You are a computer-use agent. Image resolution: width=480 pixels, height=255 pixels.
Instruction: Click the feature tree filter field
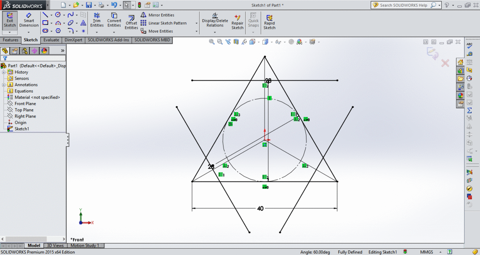pos(33,58)
